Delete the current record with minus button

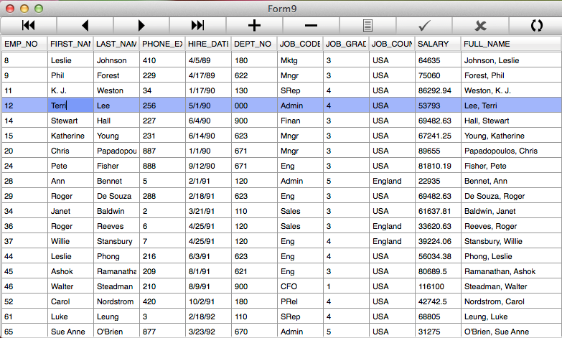pyautogui.click(x=311, y=25)
